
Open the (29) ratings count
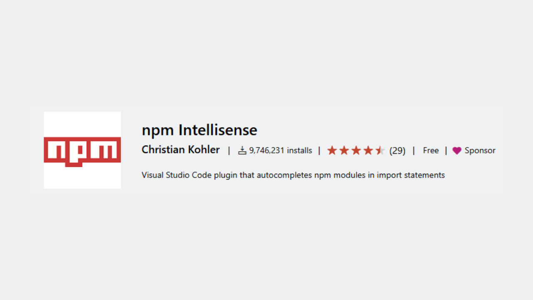pos(397,151)
